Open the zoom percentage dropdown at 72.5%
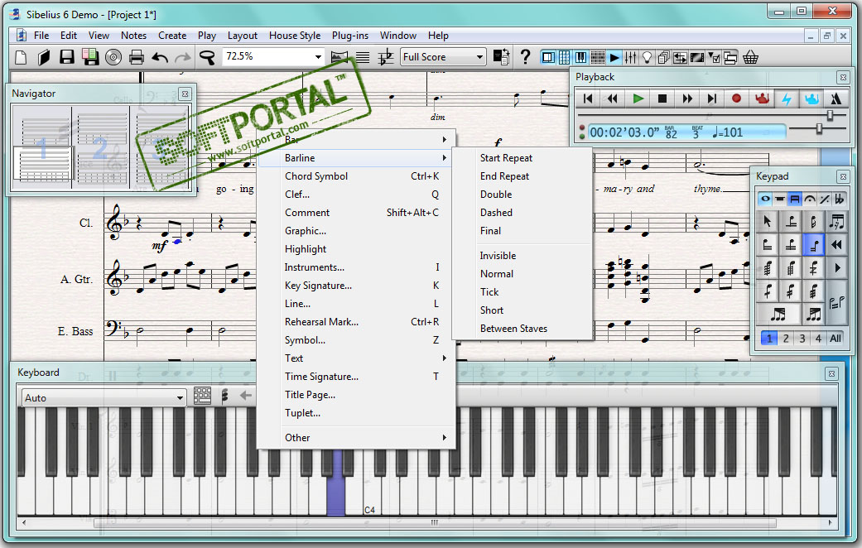Image resolution: width=862 pixels, height=548 pixels. pyautogui.click(x=318, y=56)
